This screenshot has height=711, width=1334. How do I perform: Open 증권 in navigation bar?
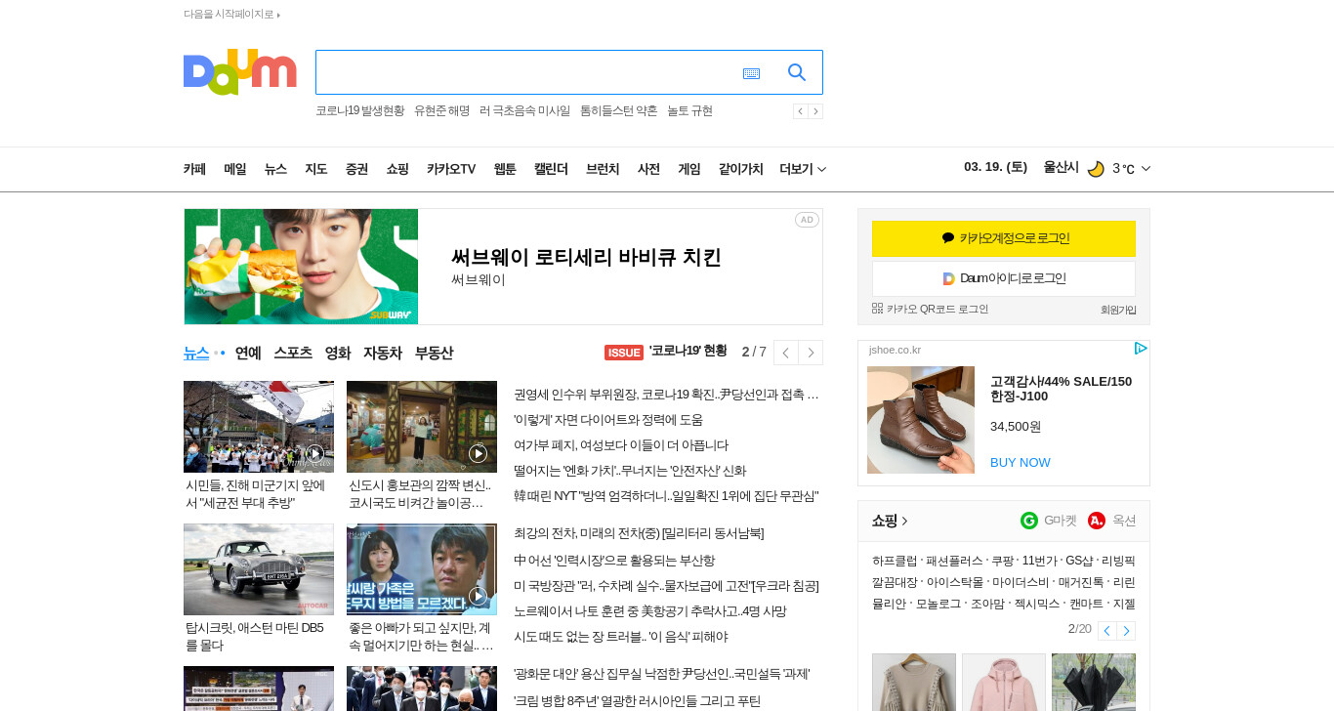(x=356, y=169)
